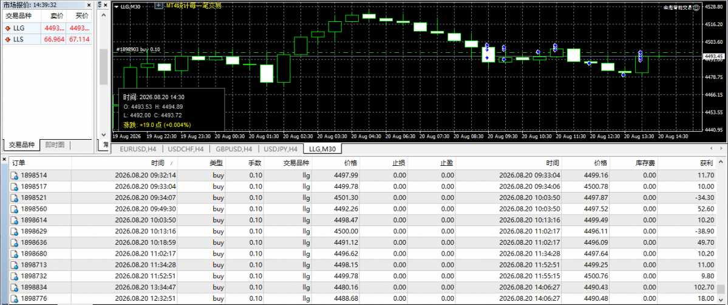Click the order icon for 1898560
Viewport: 728px width, 305px height.
pos(15,209)
